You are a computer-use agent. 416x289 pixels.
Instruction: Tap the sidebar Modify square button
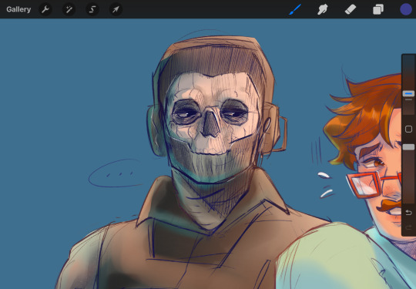point(408,129)
